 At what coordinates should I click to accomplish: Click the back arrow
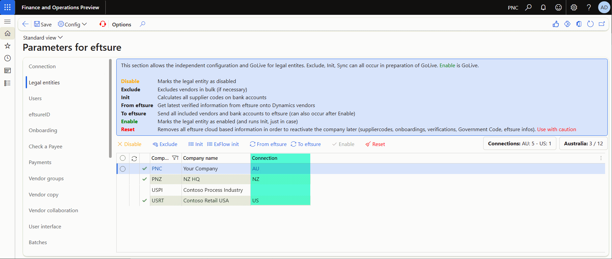[25, 24]
